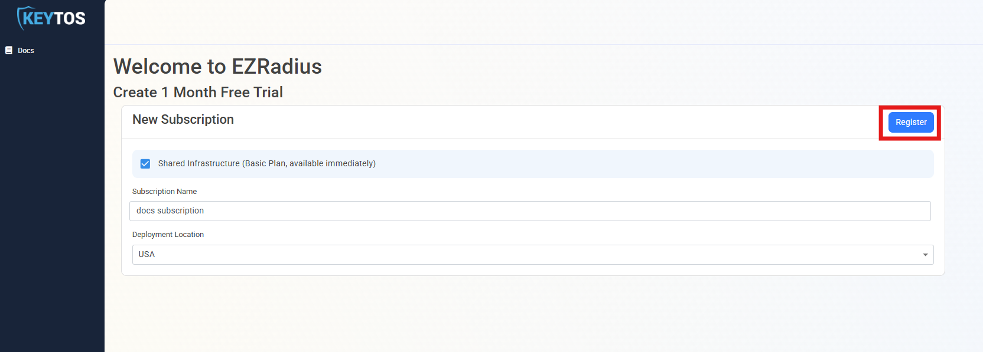Image resolution: width=983 pixels, height=352 pixels.
Task: Open the Docs book icon in sidebar
Action: point(9,51)
